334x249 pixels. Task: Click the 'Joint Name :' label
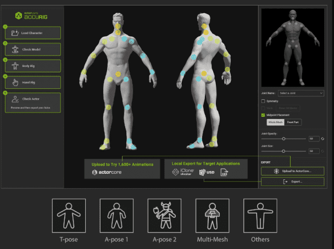[268, 93]
